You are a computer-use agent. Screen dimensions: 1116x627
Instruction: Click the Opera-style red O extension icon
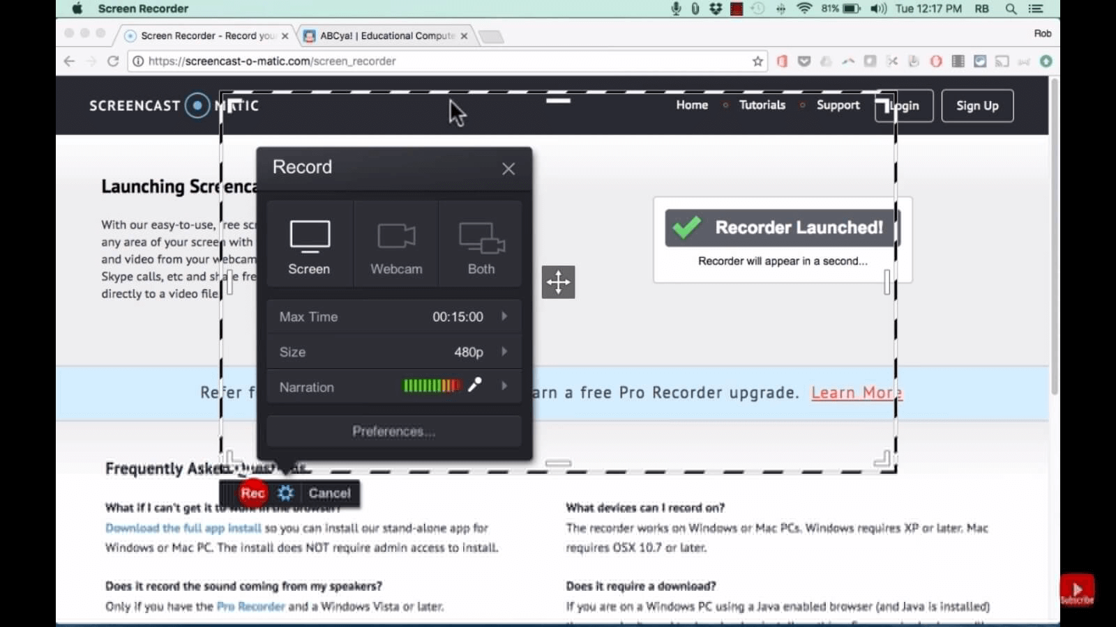[936, 61]
